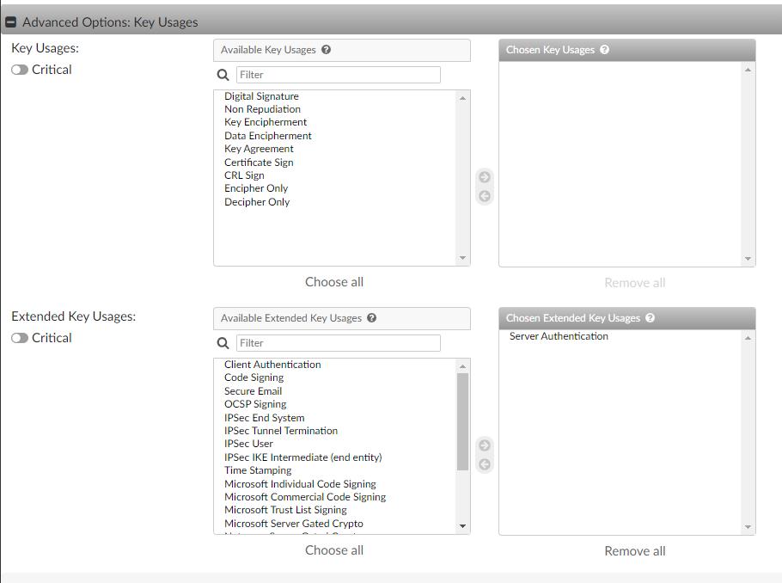Click down arrow on available key usages scrollbar
Image resolution: width=782 pixels, height=583 pixels.
[462, 257]
